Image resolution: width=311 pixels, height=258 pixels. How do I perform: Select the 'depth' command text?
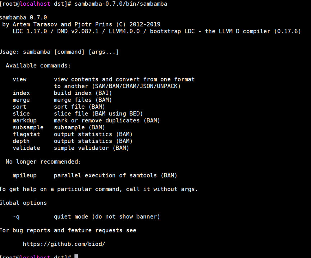pos(21,141)
